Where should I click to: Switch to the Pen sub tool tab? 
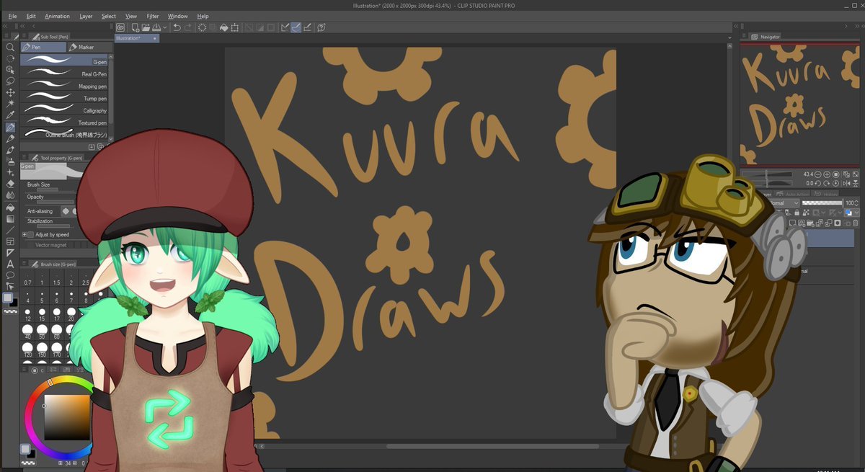(x=43, y=48)
